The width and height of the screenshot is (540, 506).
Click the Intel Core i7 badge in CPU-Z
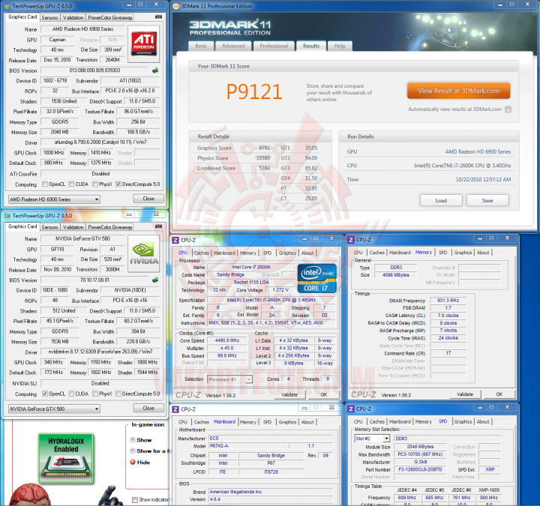tap(316, 278)
